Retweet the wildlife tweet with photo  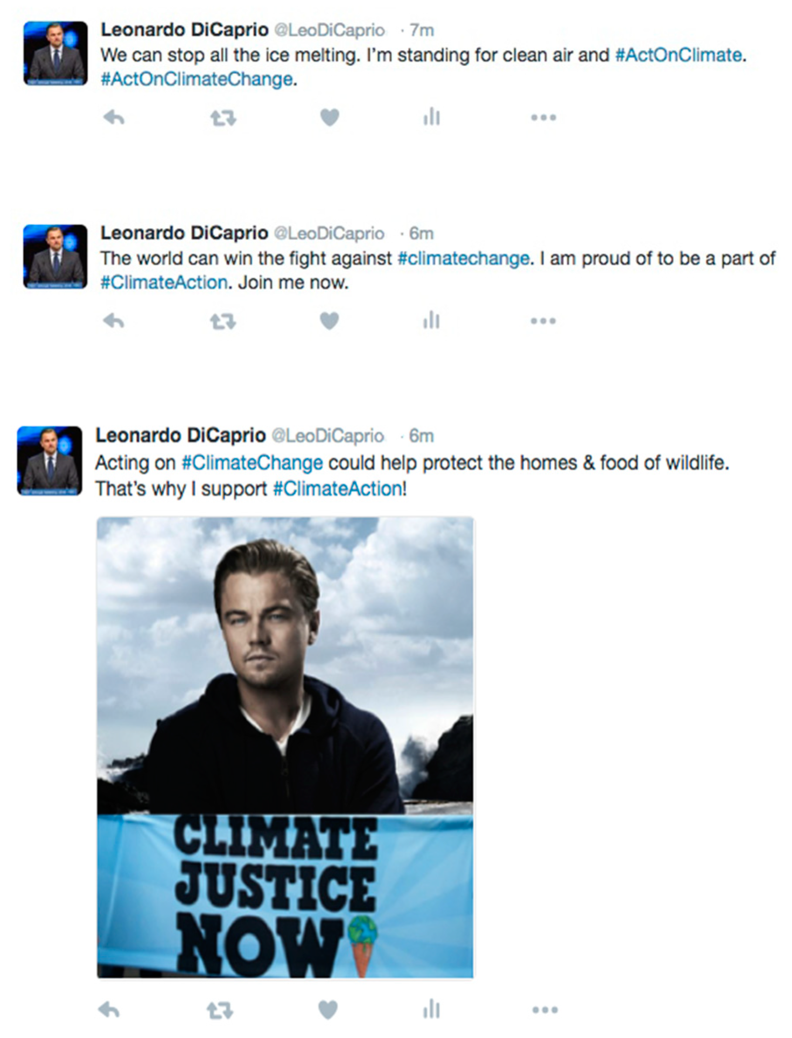click(220, 1011)
